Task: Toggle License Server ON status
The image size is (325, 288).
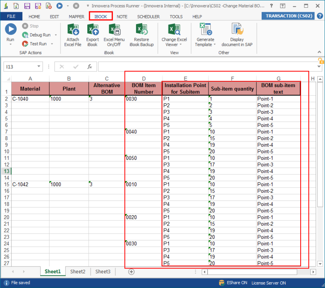Action: click(268, 283)
